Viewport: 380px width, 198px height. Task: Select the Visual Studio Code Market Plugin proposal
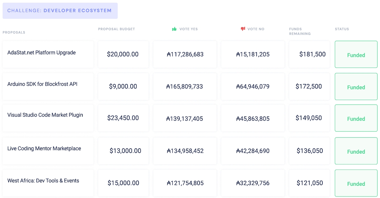pos(45,115)
